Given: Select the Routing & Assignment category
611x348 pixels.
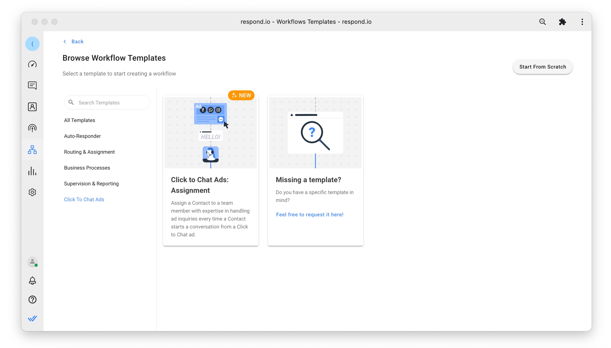Looking at the screenshot, I should coord(89,152).
